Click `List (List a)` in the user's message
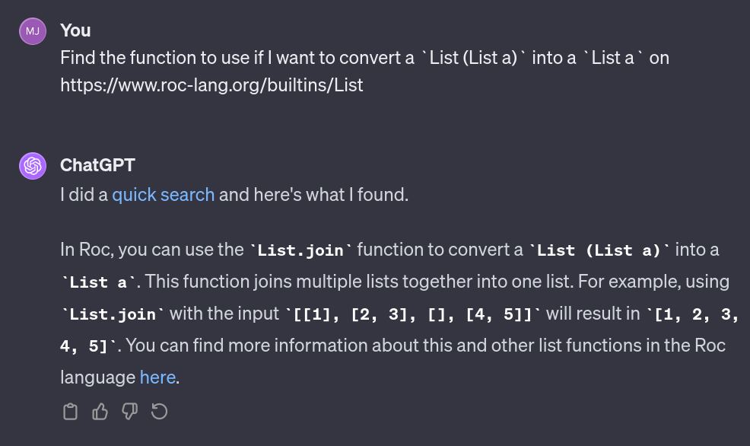Screen dimensions: 750x446 [473, 58]
